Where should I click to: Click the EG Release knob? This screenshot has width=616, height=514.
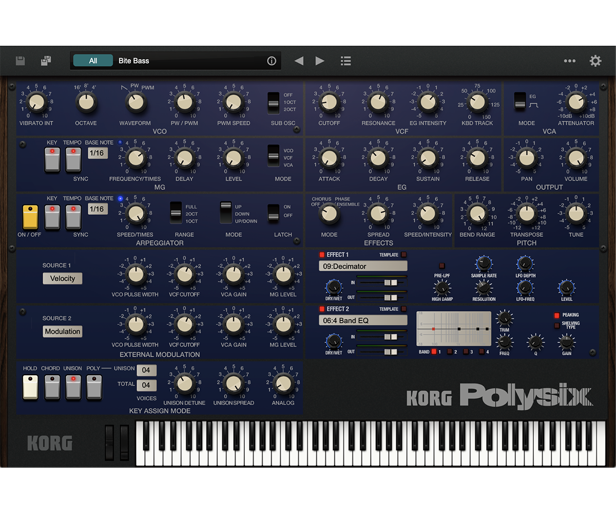tap(477, 158)
